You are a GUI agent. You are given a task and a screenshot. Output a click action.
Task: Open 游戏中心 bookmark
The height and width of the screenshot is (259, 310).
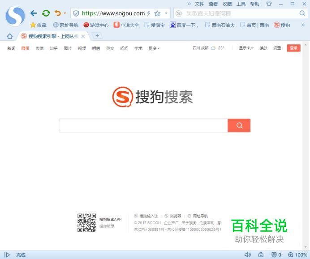tap(96, 25)
